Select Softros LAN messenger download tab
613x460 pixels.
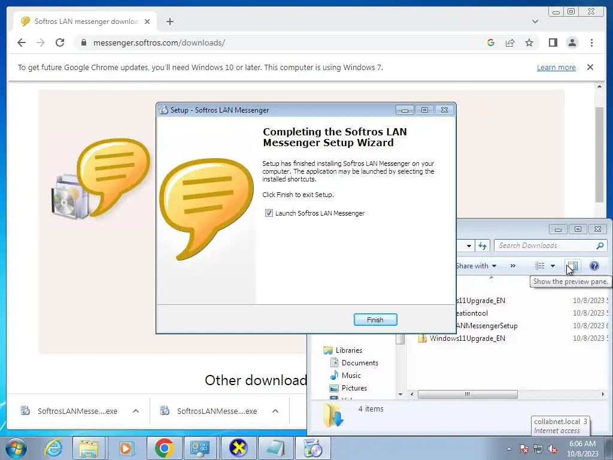85,22
